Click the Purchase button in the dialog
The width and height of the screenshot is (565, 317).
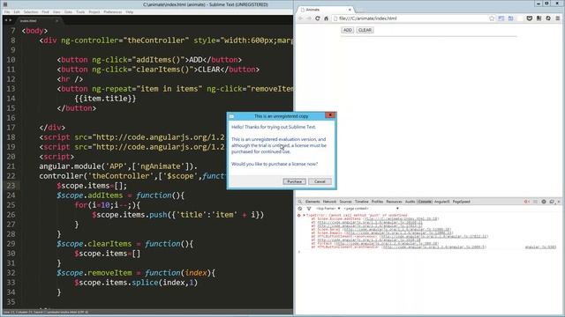coord(294,181)
